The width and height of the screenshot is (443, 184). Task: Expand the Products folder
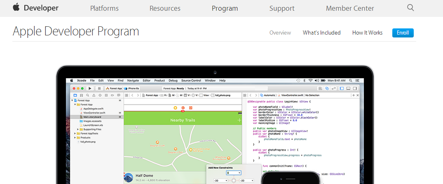75,138
